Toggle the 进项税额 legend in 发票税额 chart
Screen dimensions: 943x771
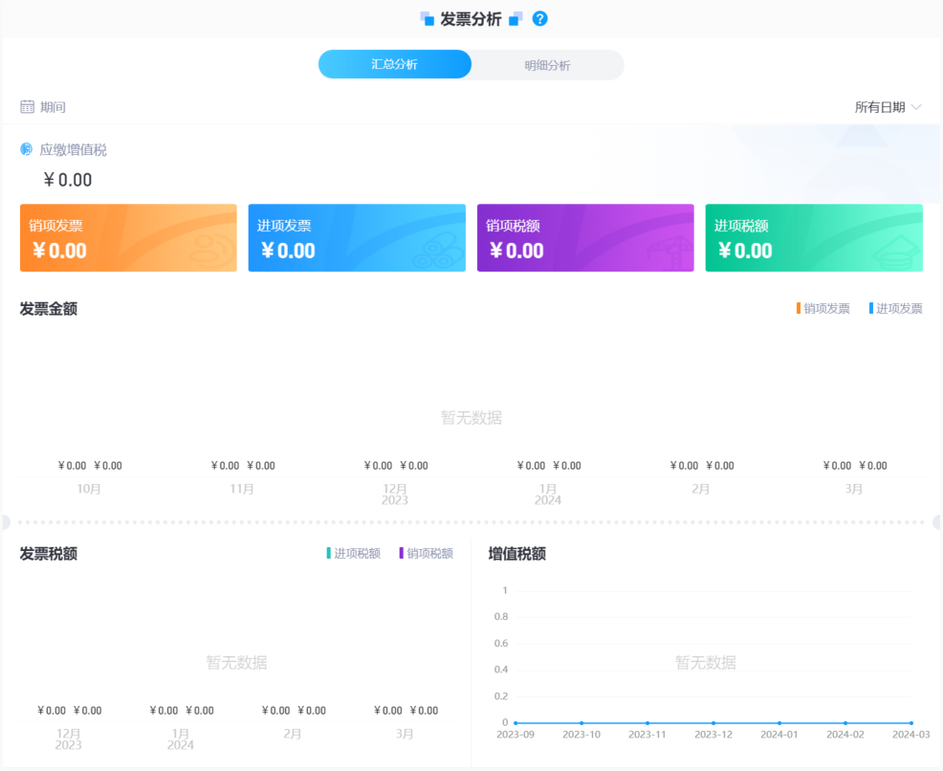click(355, 553)
